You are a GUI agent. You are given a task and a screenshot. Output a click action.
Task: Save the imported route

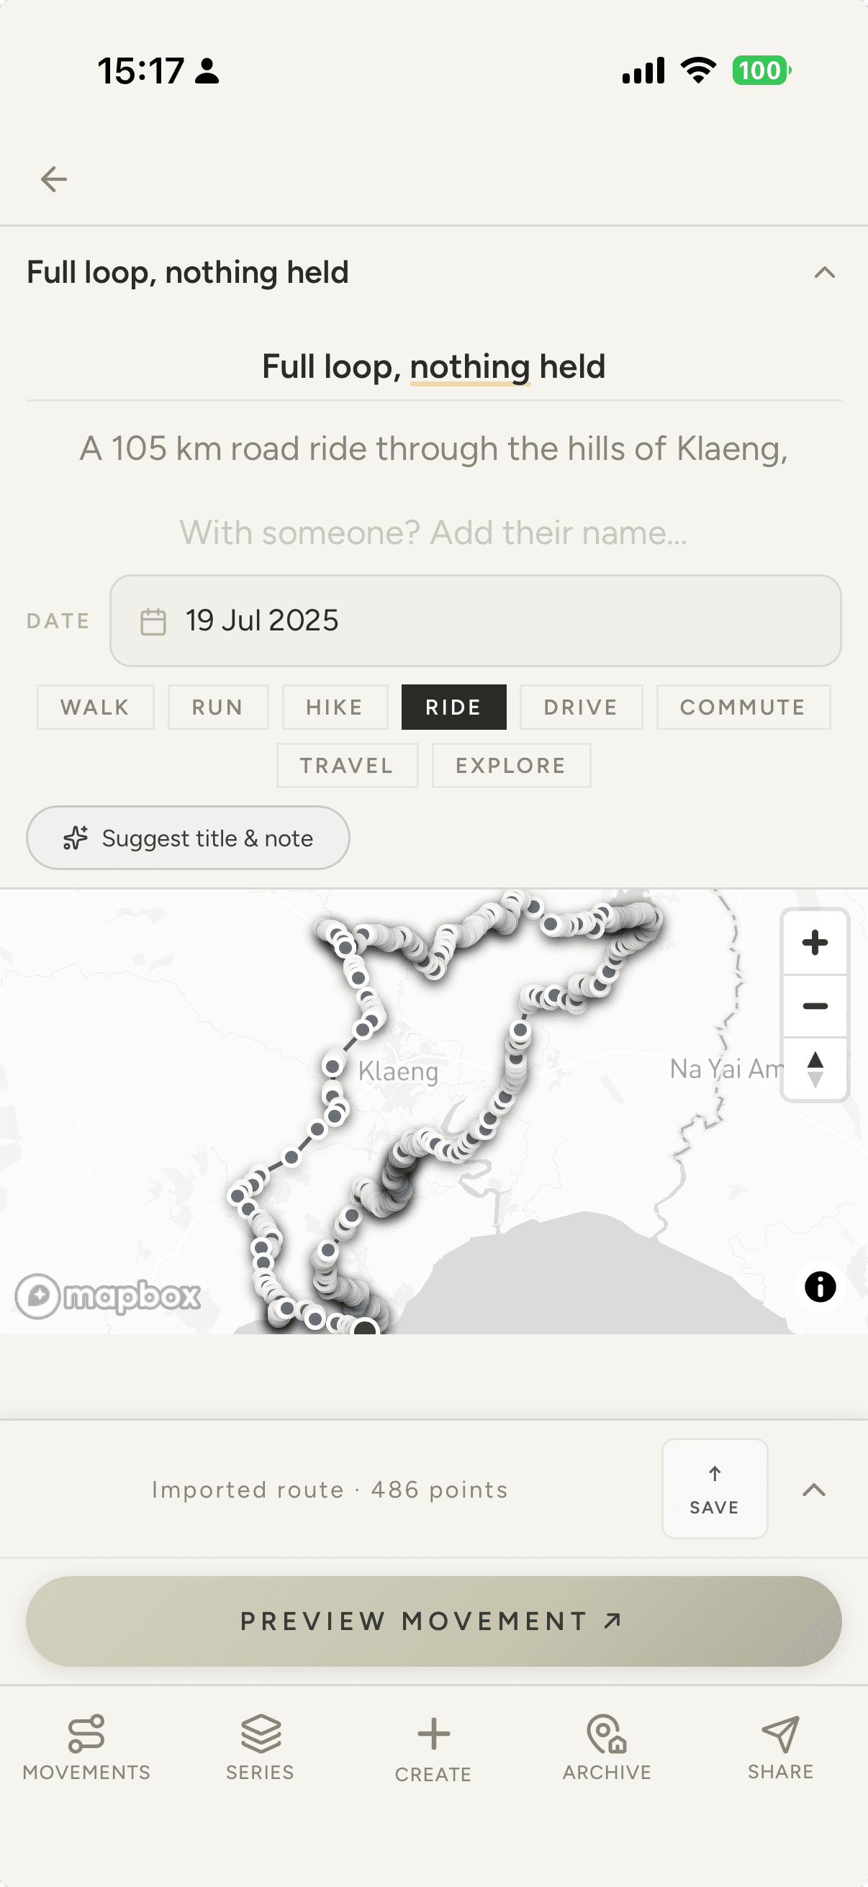[714, 1488]
